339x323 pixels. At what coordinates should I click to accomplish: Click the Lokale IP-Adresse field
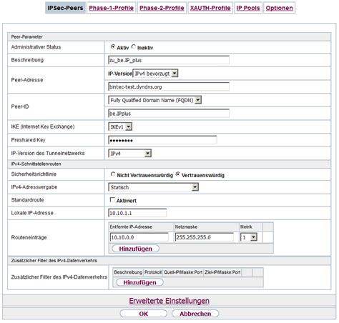coord(137,213)
